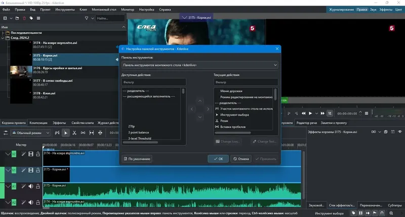
Task: Toggle lock on track V2
Action: click(38, 154)
